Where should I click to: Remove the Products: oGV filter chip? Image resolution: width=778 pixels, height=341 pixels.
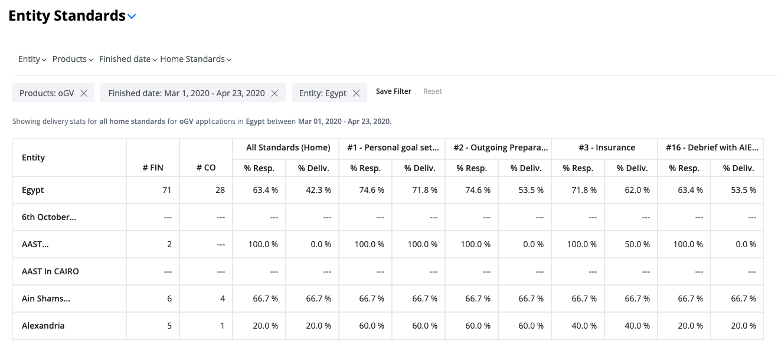pos(84,93)
